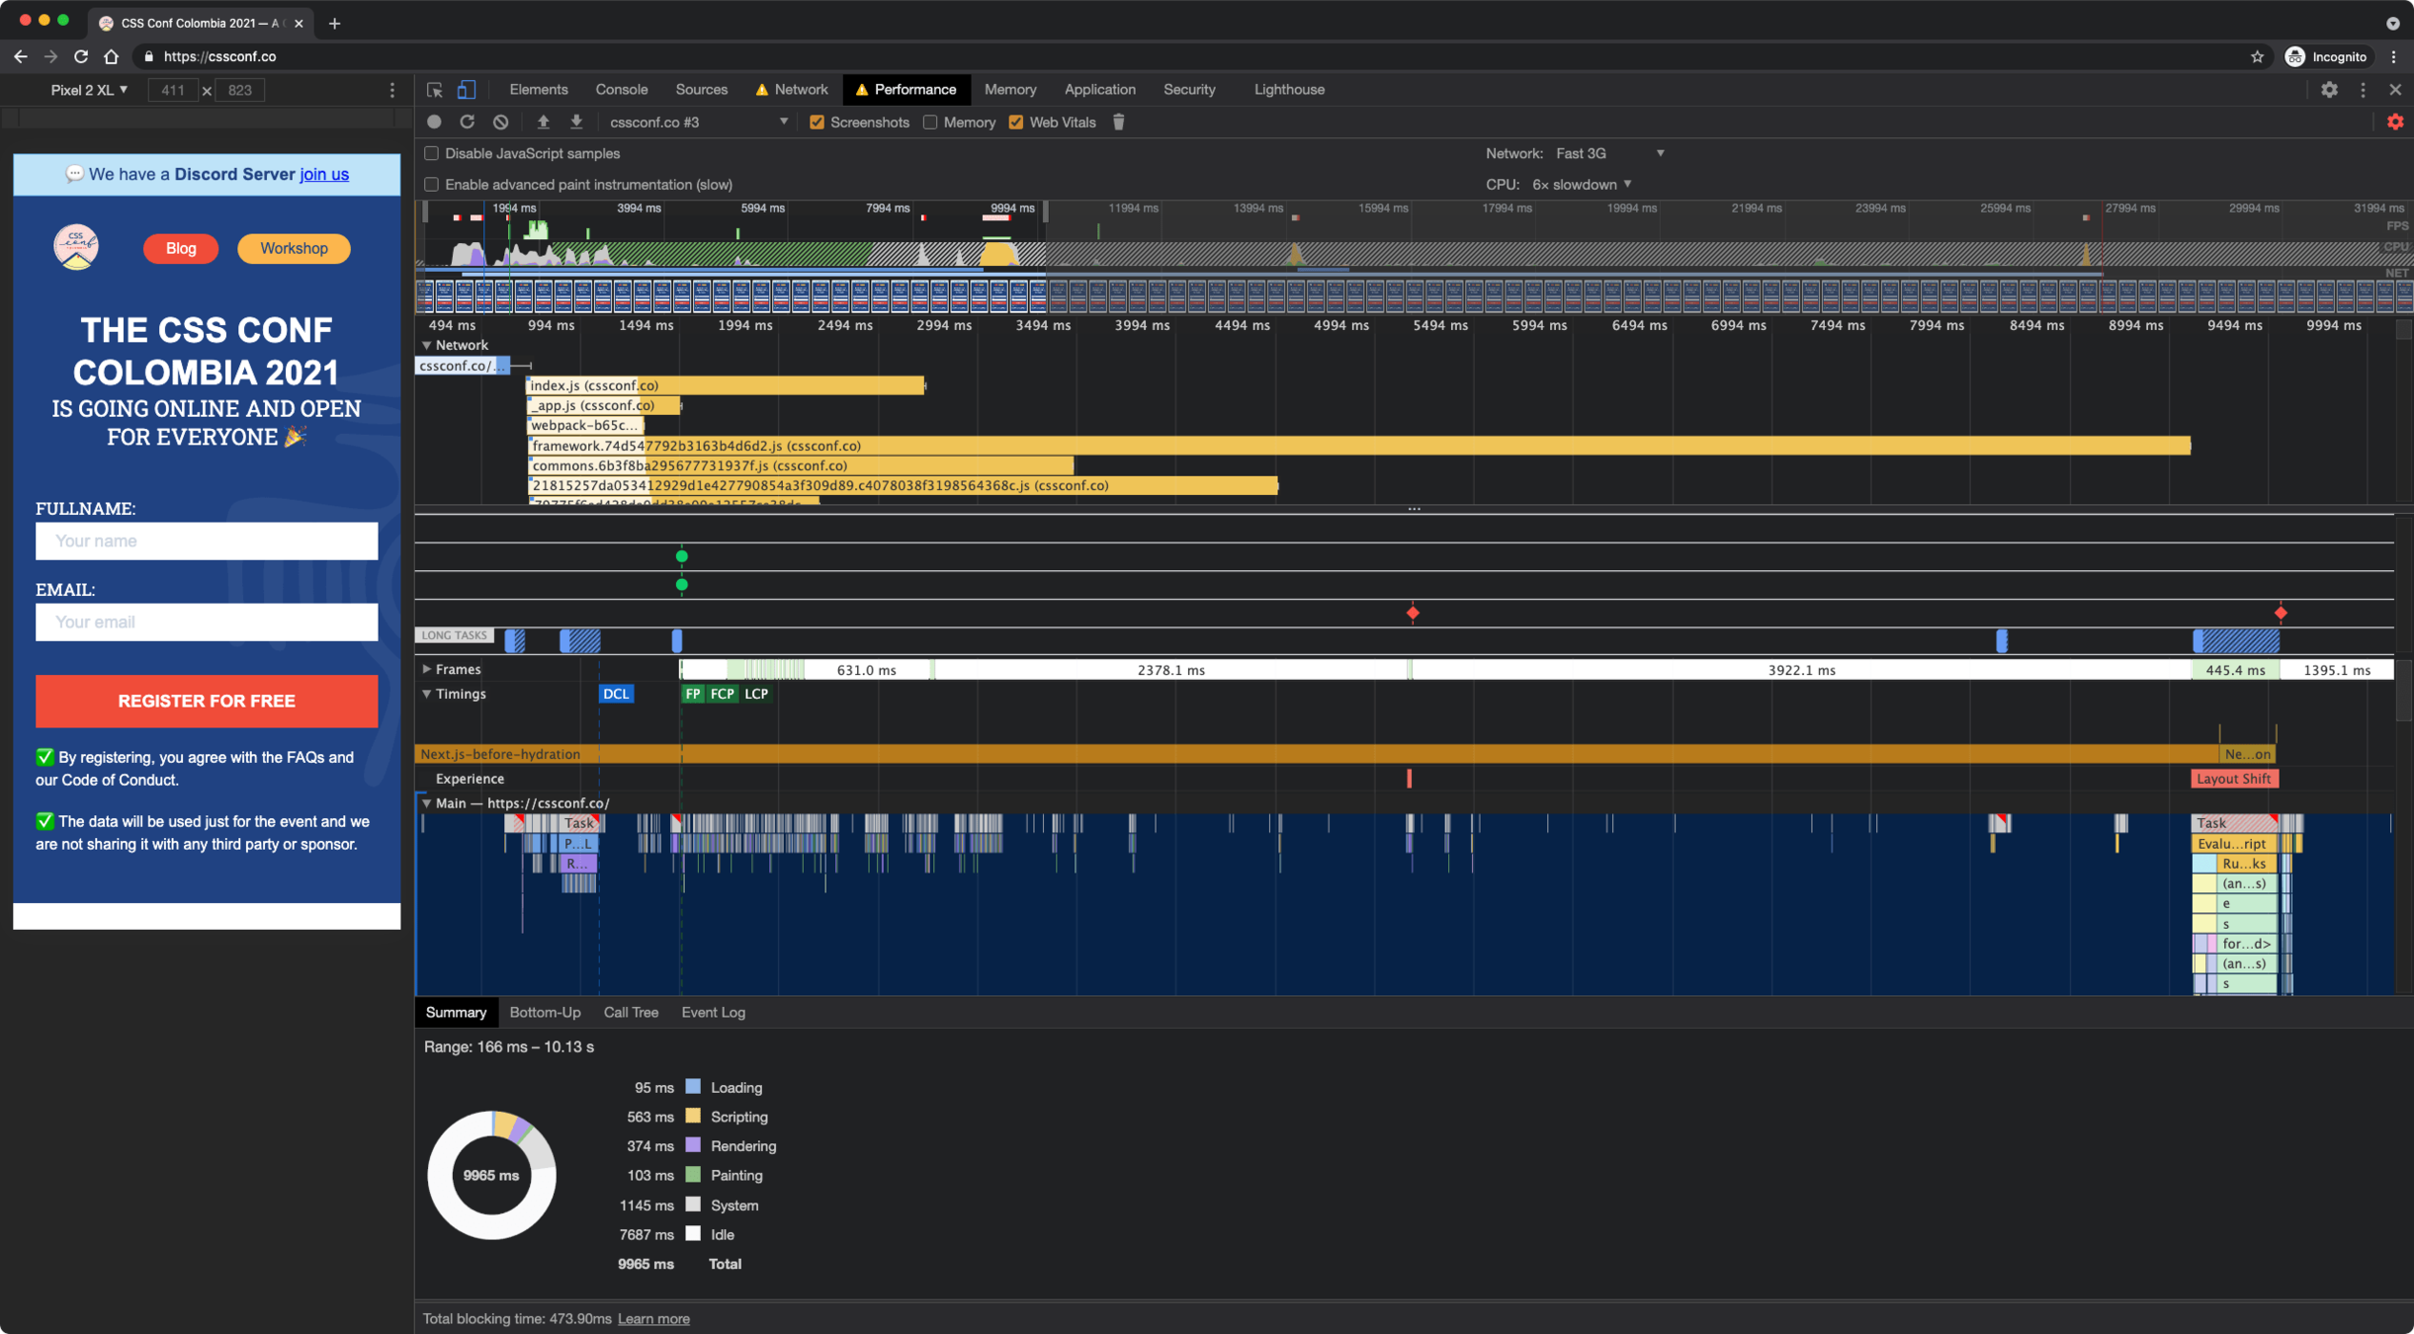
Task: Enable the Memory checkbox
Action: point(930,123)
